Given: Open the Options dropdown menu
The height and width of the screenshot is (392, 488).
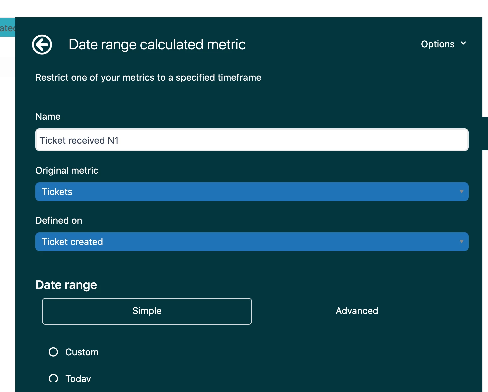Looking at the screenshot, I should point(443,44).
